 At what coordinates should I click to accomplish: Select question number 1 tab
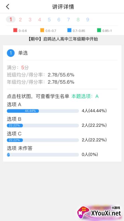[11, 19]
